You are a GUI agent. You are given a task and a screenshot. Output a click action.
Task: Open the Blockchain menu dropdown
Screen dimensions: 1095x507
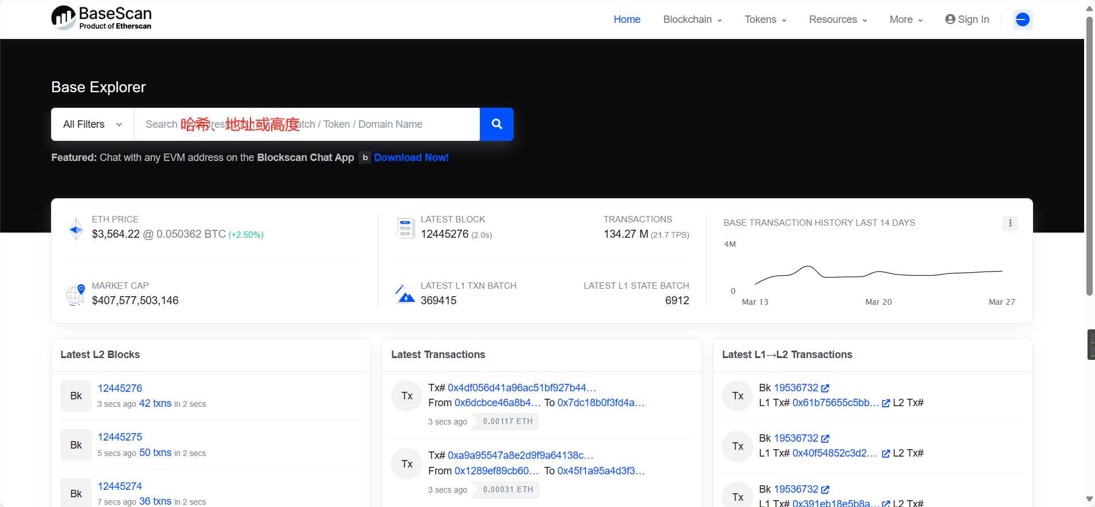click(693, 19)
